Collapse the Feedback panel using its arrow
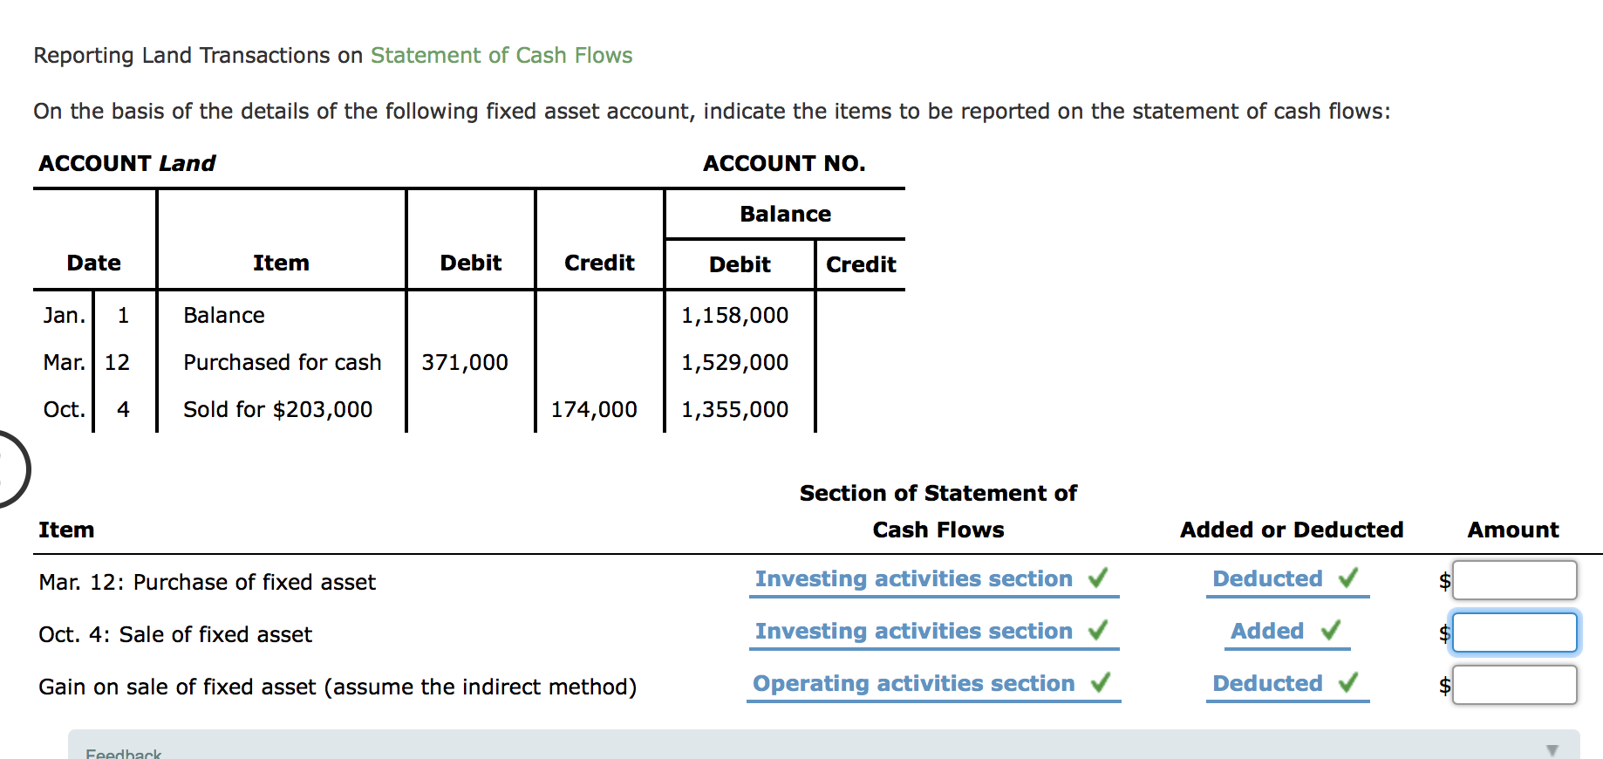 (1552, 750)
